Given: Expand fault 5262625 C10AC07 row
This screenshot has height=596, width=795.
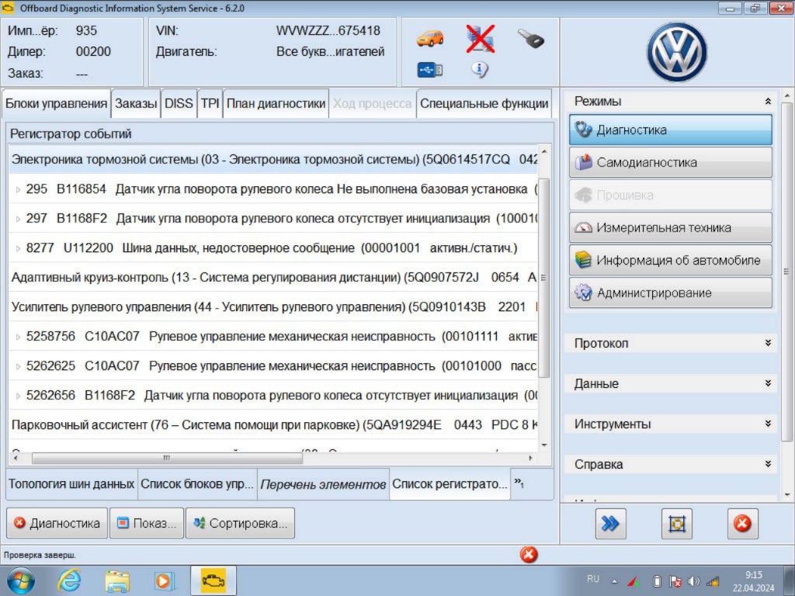Looking at the screenshot, I should (x=19, y=366).
